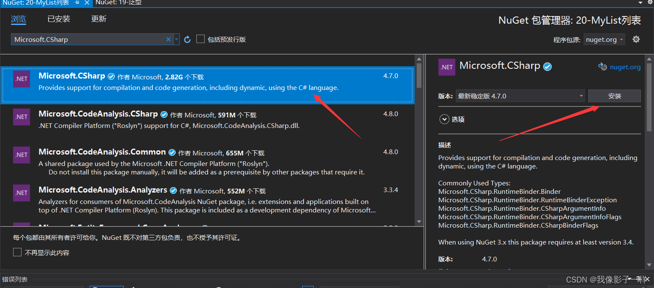Switch to the NuGet: 19-泛型 tab
Image resolution: width=654 pixels, height=288 pixels.
click(118, 3)
